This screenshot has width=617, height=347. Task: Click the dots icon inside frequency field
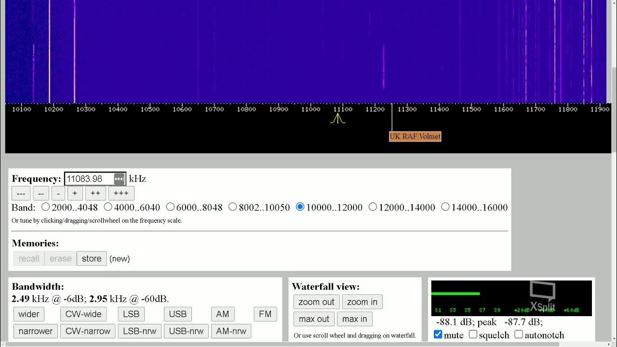pos(119,179)
